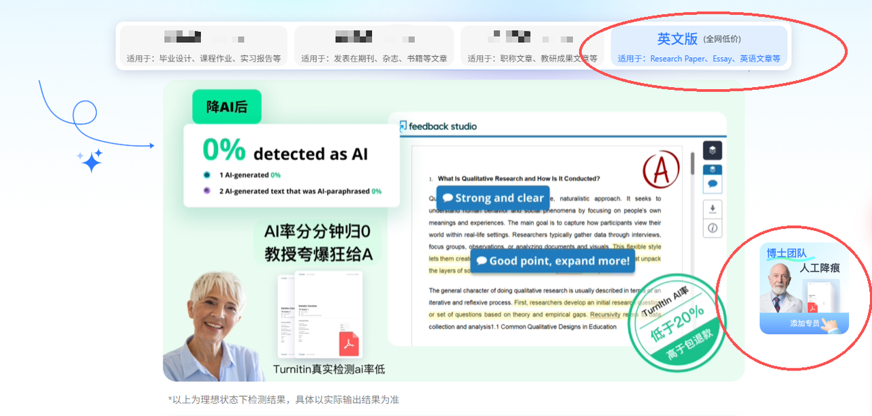Click the 全网低价 label
Image resolution: width=872 pixels, height=416 pixels.
tap(722, 39)
